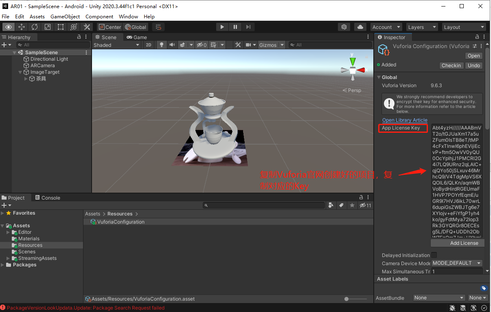Open the File menu
The height and width of the screenshot is (312, 491).
(x=6, y=16)
